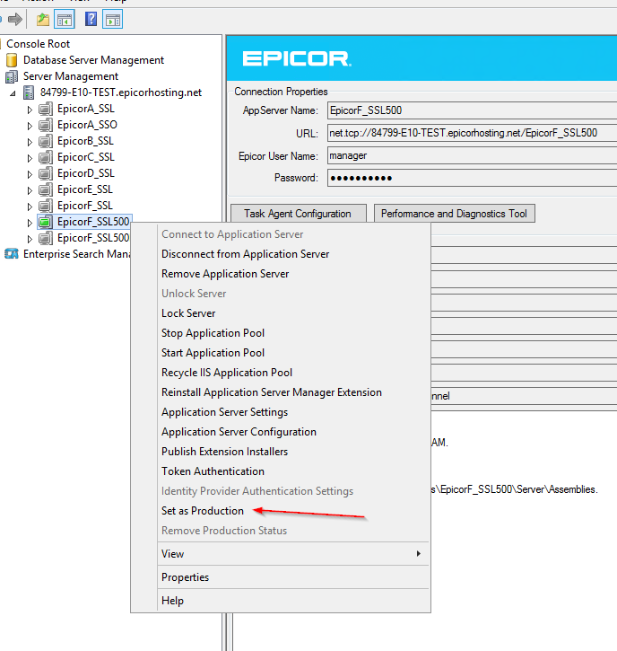Click the EpicorD_SSL server icon
The width and height of the screenshot is (617, 651).
[x=46, y=173]
